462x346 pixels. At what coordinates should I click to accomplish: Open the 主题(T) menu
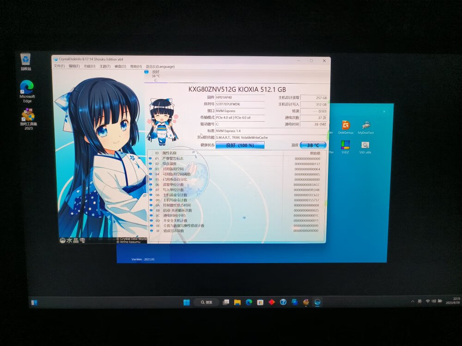pyautogui.click(x=105, y=66)
